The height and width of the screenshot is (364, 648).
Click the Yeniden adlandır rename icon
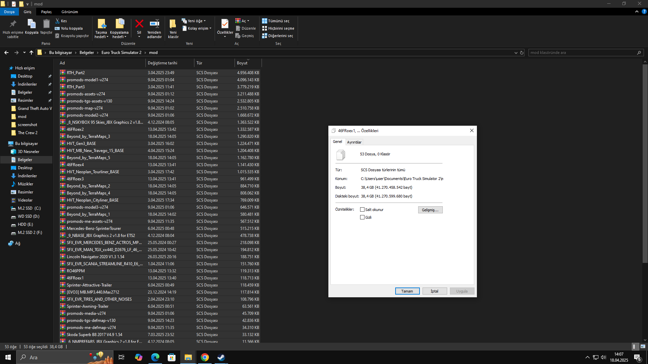click(x=154, y=24)
